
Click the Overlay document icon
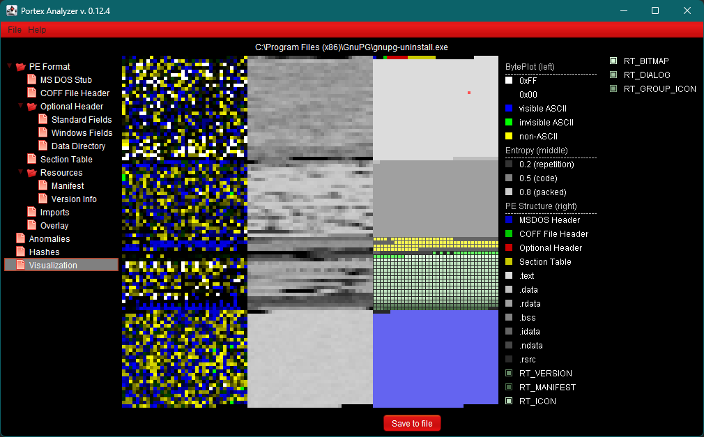(31, 225)
